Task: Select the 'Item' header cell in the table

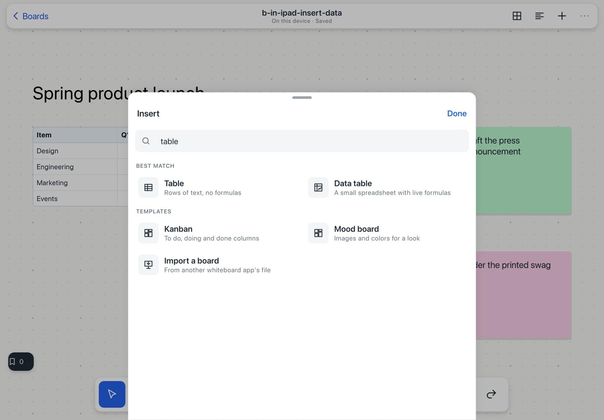Action: pos(75,135)
